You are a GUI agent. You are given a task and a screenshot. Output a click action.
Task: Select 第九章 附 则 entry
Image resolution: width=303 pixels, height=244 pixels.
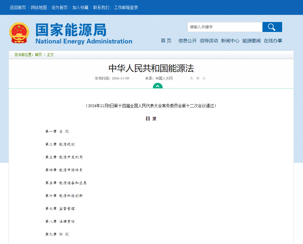[57, 234]
